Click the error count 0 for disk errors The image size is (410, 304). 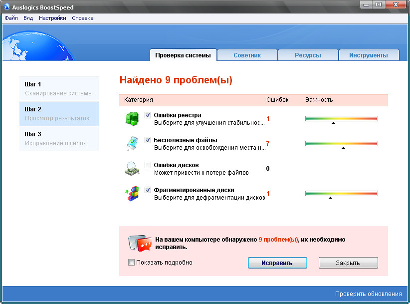(268, 169)
